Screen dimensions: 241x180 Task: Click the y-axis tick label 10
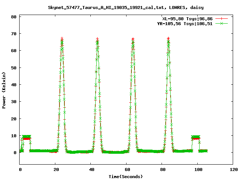(x=14, y=136)
